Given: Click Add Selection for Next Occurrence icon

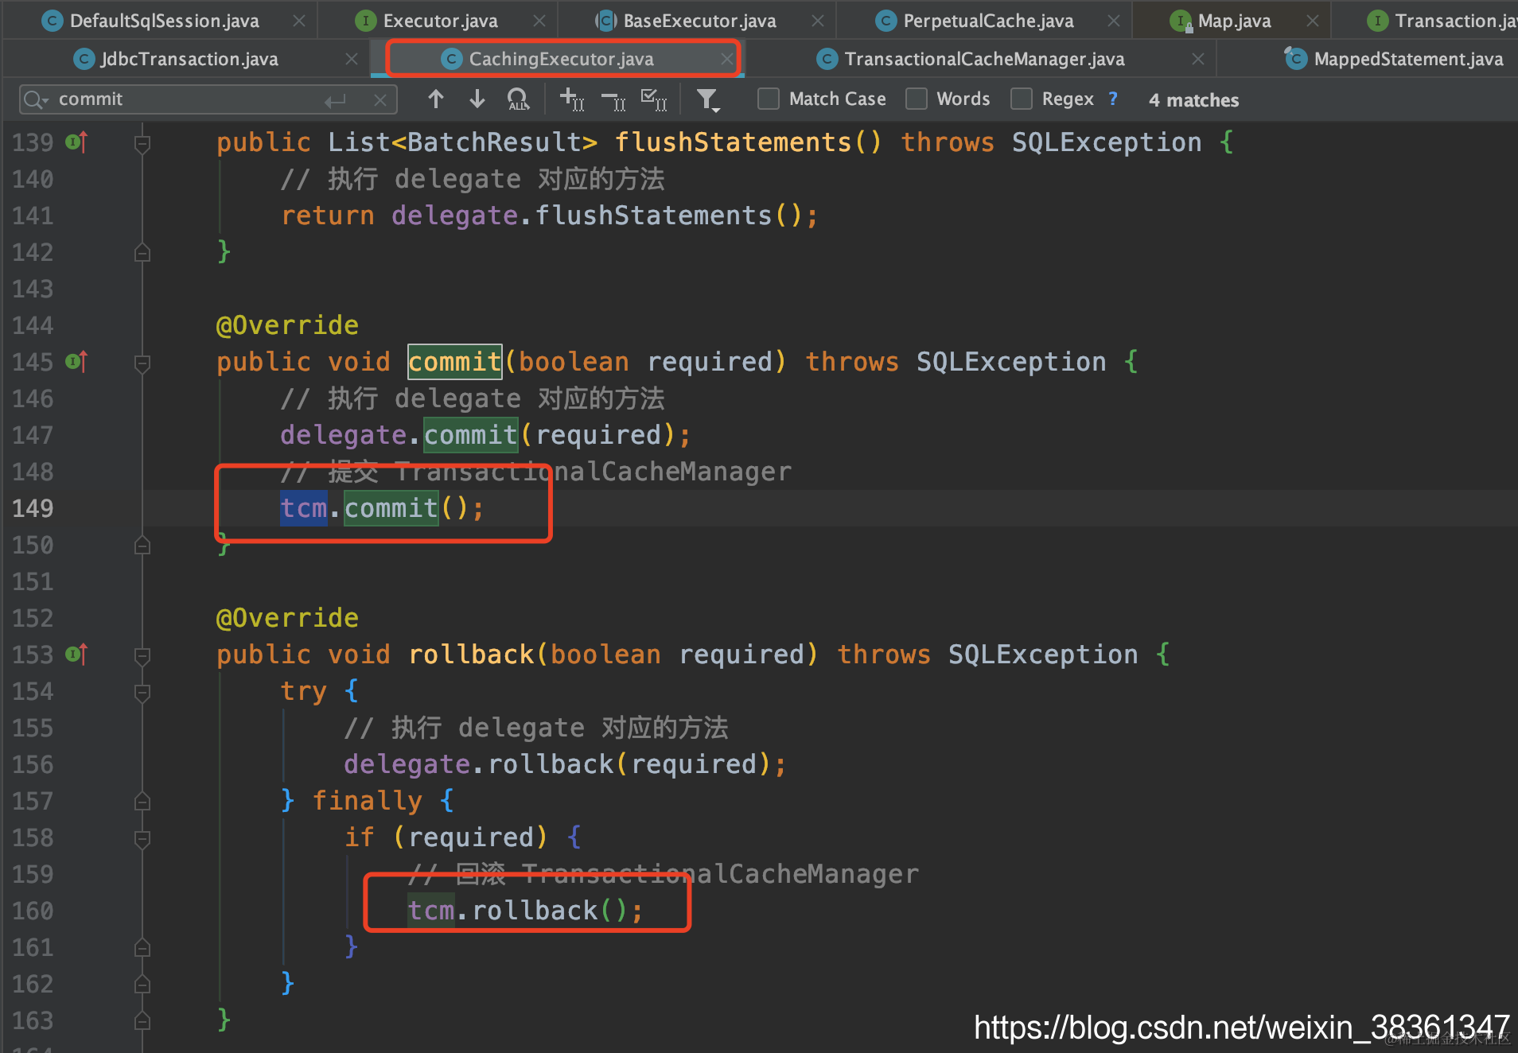Looking at the screenshot, I should pos(572,99).
